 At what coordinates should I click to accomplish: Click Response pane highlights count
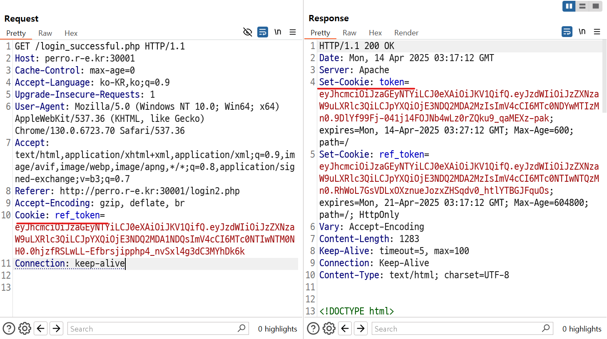(x=582, y=329)
